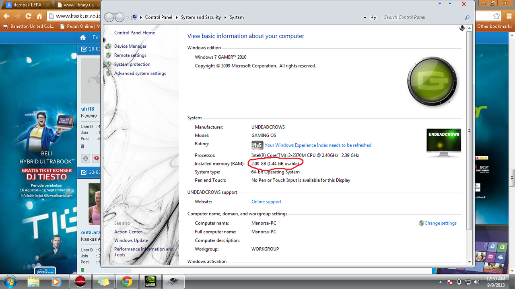The image size is (515, 289).
Task: Open Device Manager link
Action: click(x=130, y=46)
